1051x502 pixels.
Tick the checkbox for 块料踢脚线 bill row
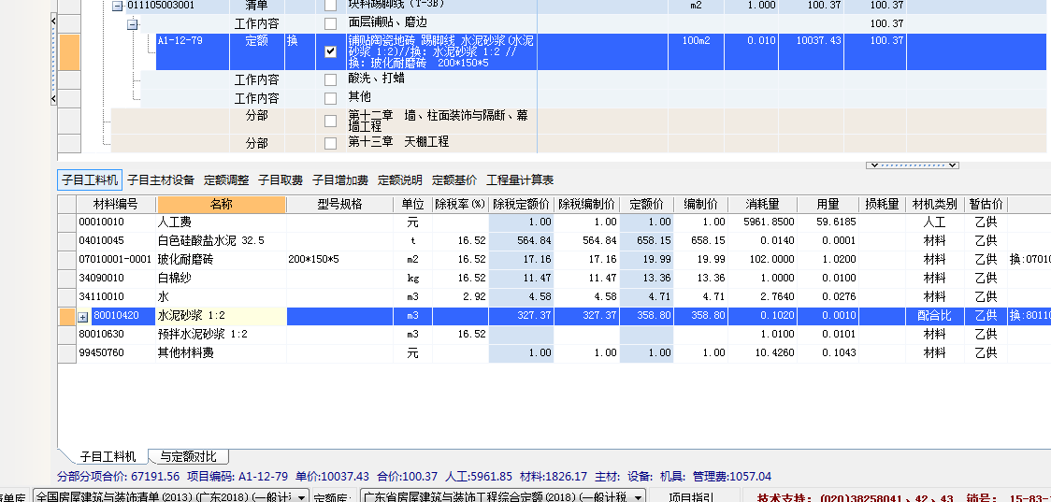click(x=330, y=6)
